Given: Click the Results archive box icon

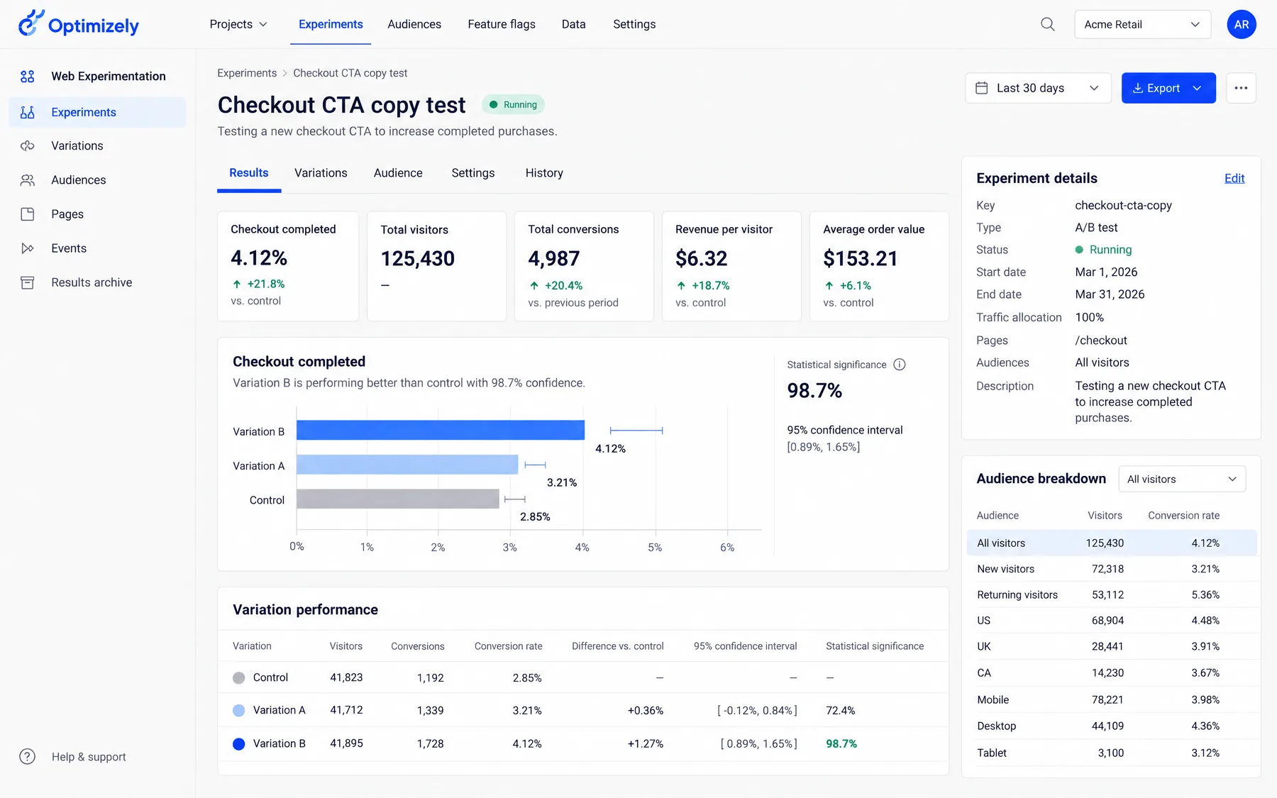Looking at the screenshot, I should click(28, 282).
